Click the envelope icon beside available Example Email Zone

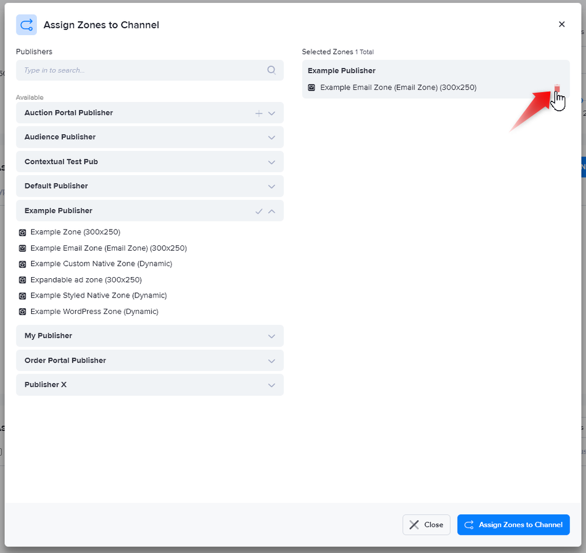pyautogui.click(x=22, y=248)
